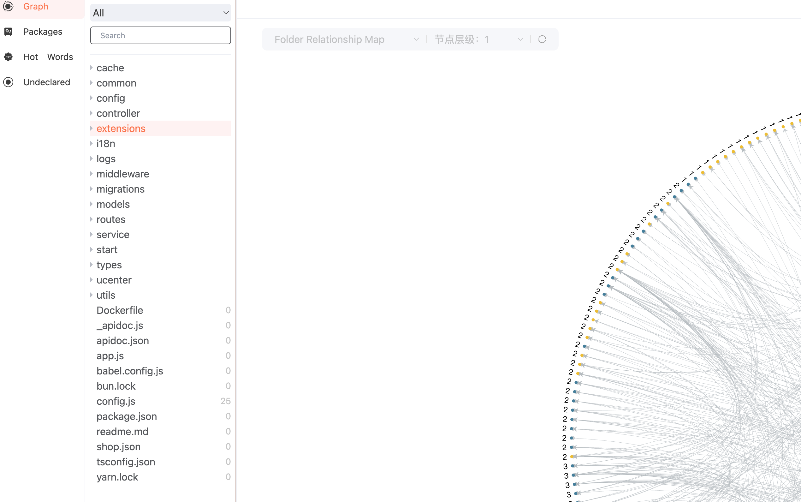Click the refresh graph icon
This screenshot has width=801, height=502.
point(542,39)
